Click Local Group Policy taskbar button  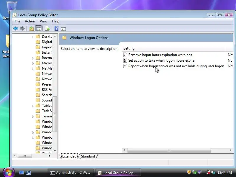118,173
